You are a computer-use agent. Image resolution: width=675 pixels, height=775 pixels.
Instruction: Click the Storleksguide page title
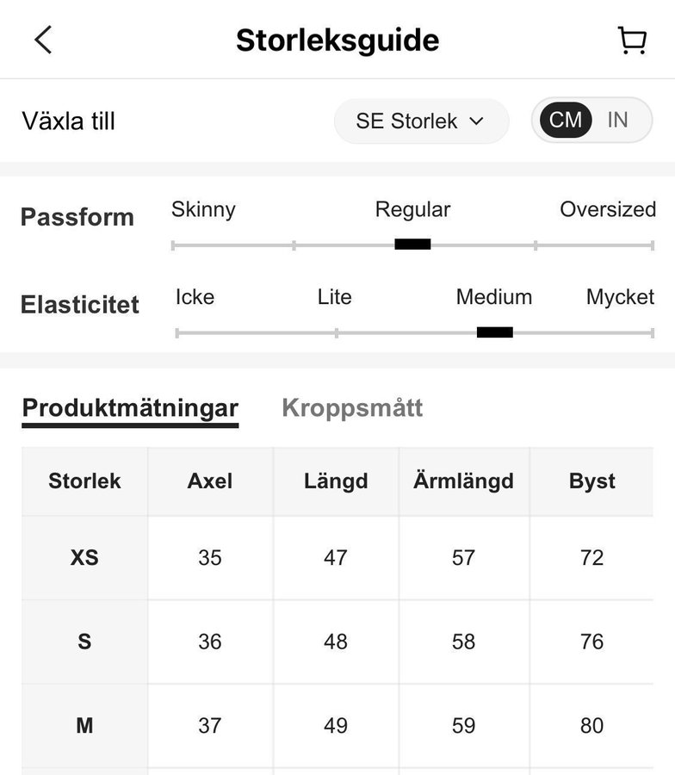click(337, 40)
